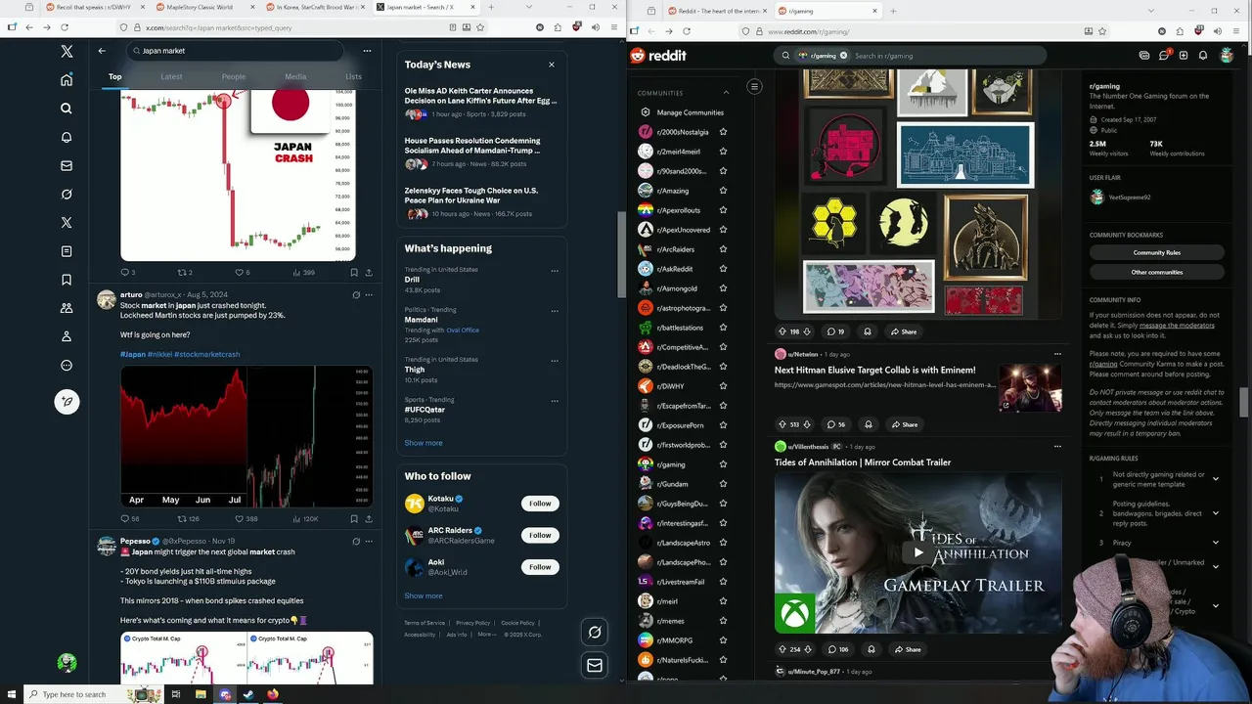Go back using arrow beside X search box
Screen dimensions: 1252x704
click(x=102, y=51)
